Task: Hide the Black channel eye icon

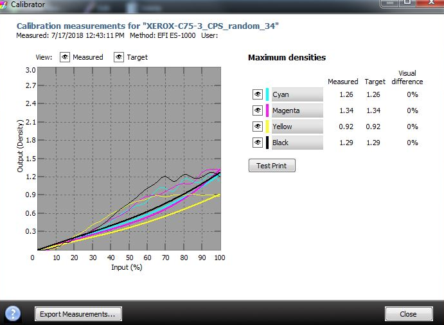Action: click(258, 143)
